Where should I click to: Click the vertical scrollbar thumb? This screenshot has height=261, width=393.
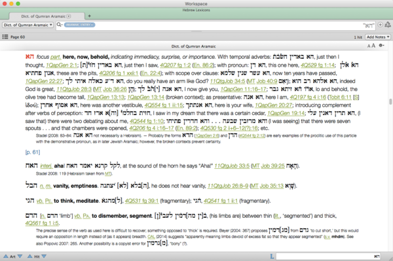click(390, 101)
